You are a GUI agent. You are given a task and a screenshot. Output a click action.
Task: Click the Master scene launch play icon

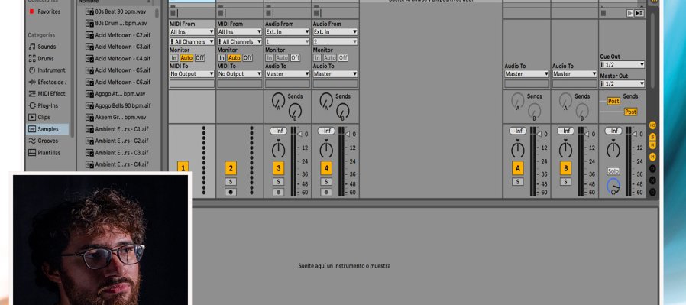pyautogui.click(x=630, y=13)
